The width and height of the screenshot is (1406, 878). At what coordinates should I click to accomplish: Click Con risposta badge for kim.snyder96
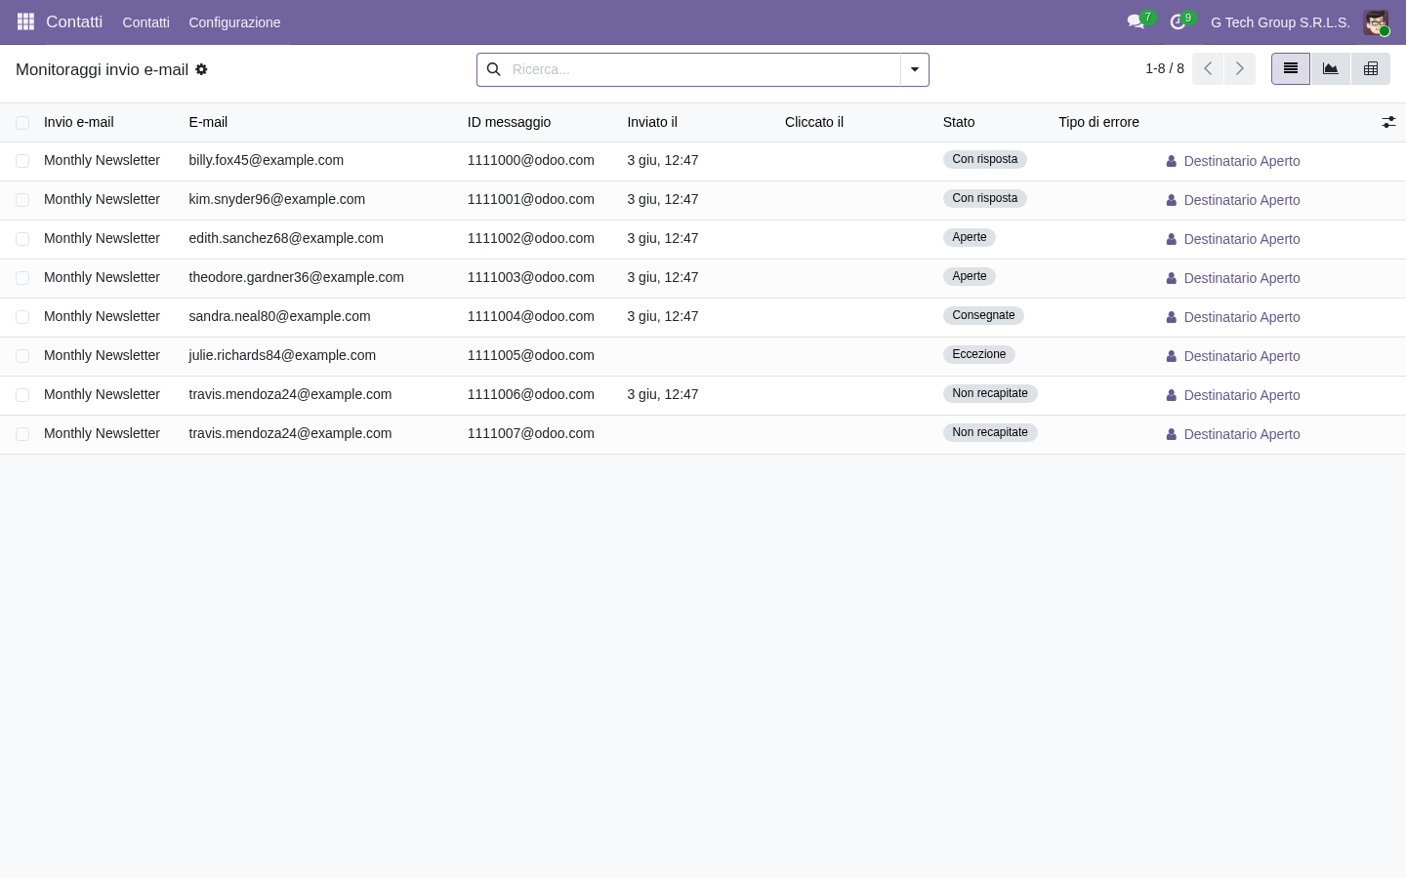(x=984, y=198)
